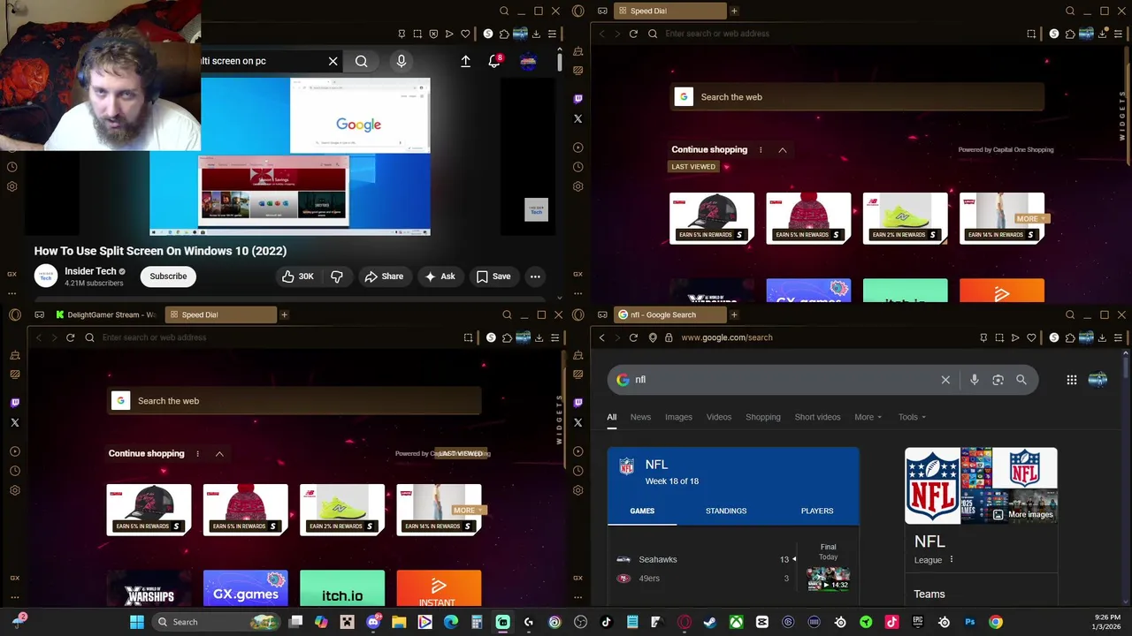The height and width of the screenshot is (636, 1132).
Task: Save the video to a playlist
Action: coord(493,276)
